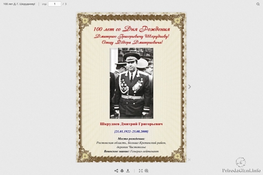The width and height of the screenshot is (263, 175).
Task: Print the document
Action: [122, 171]
